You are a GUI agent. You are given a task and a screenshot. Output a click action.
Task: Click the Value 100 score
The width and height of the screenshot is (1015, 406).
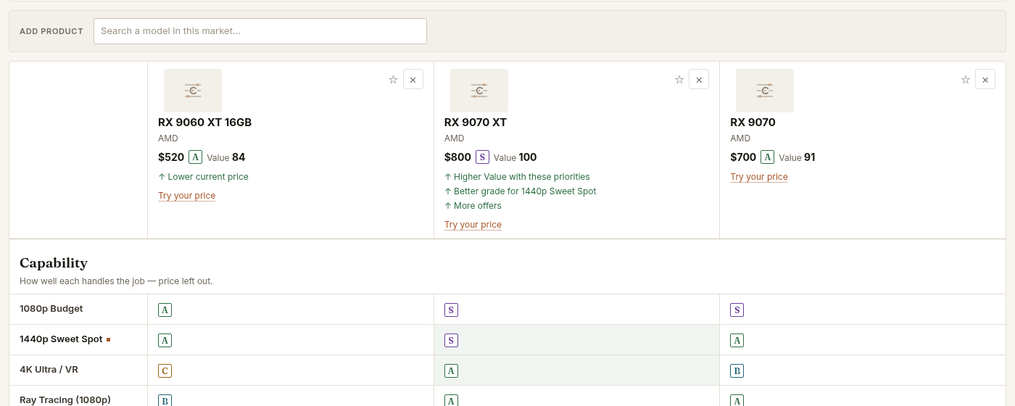tap(515, 157)
